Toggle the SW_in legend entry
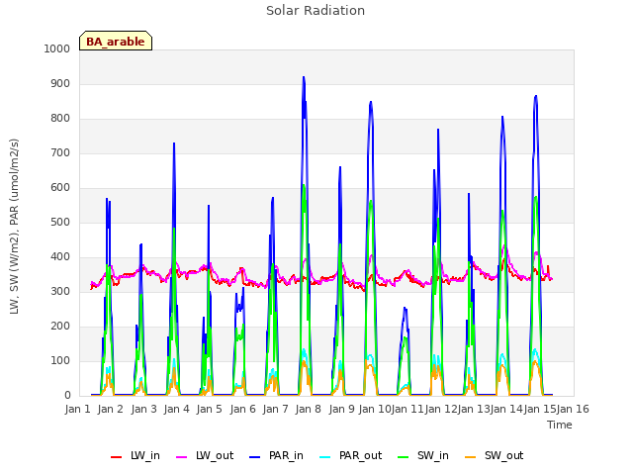Viewport: 633px width, 475px height. click(423, 455)
